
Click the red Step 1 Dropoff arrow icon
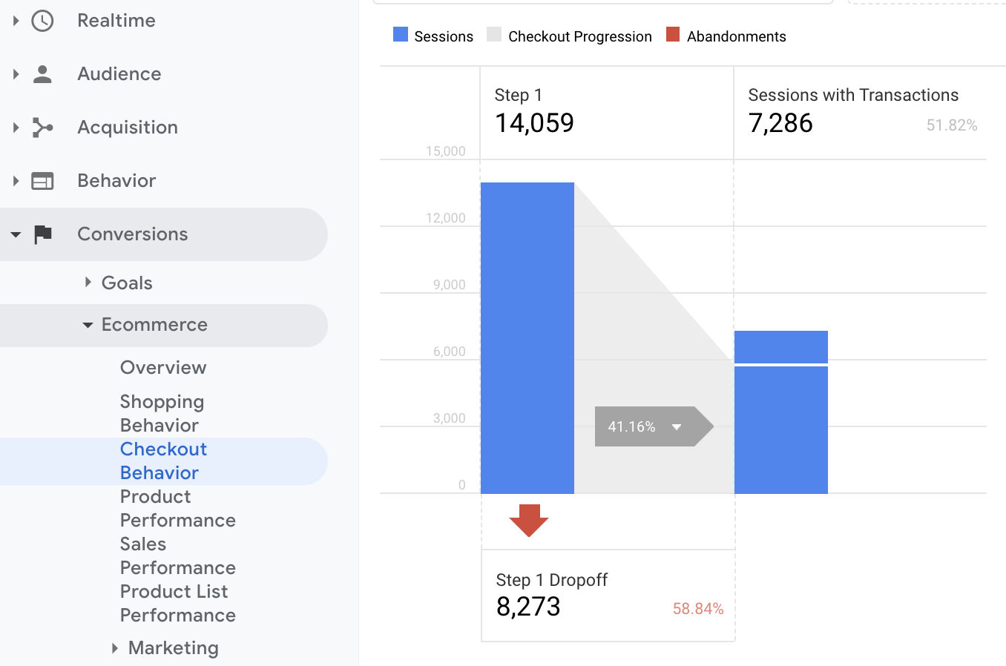click(x=527, y=521)
